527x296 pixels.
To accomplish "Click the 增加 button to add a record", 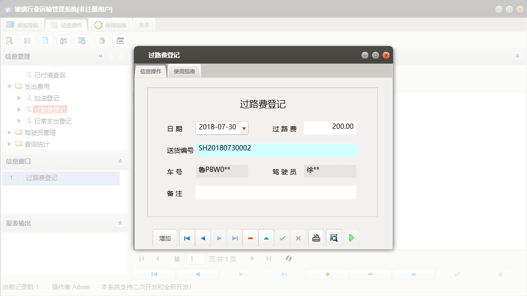I will pyautogui.click(x=165, y=238).
